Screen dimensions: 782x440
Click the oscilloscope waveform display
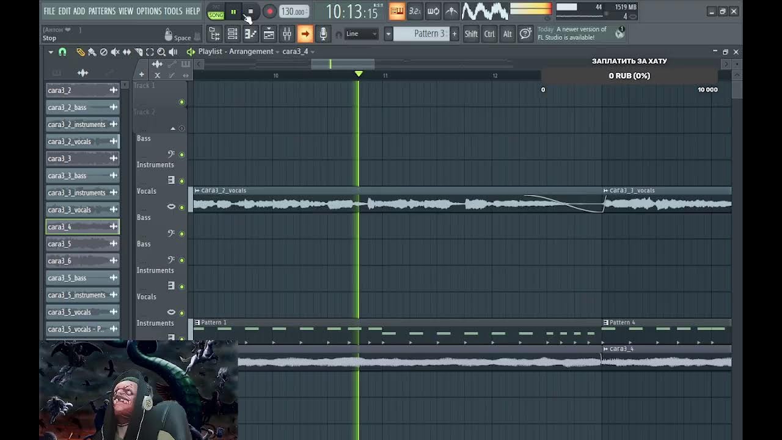coord(484,11)
